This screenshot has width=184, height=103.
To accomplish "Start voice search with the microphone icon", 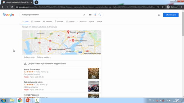I will coord(95,15).
